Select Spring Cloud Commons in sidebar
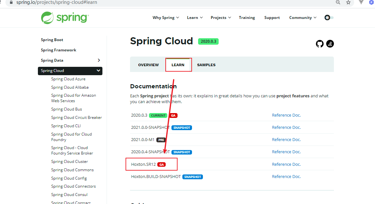Screen dimensions: 375x204 (x=72, y=170)
